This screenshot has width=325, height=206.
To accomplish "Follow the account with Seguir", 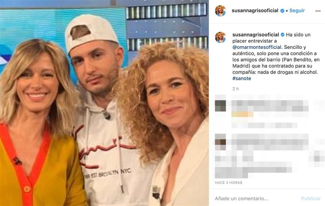I will pyautogui.click(x=297, y=10).
